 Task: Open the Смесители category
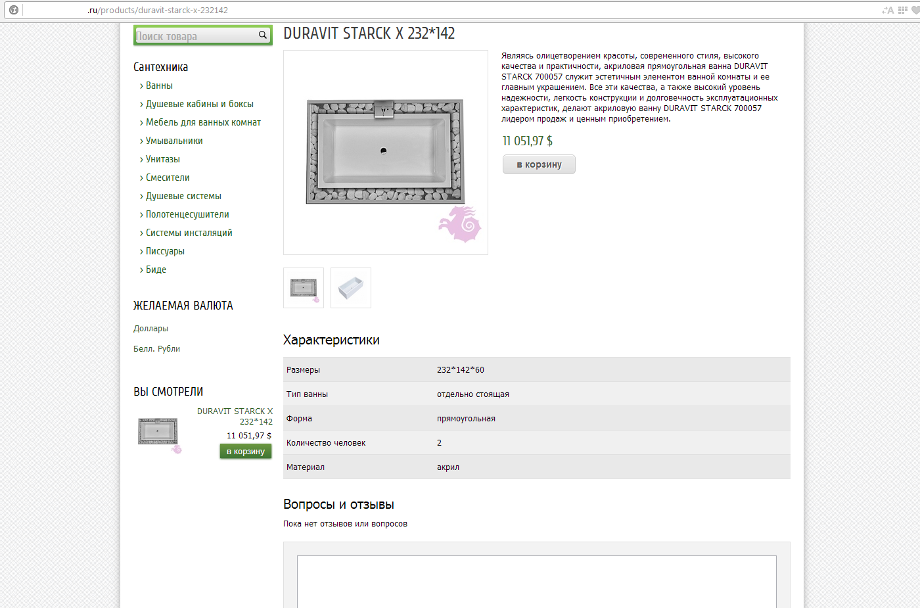pyautogui.click(x=168, y=177)
